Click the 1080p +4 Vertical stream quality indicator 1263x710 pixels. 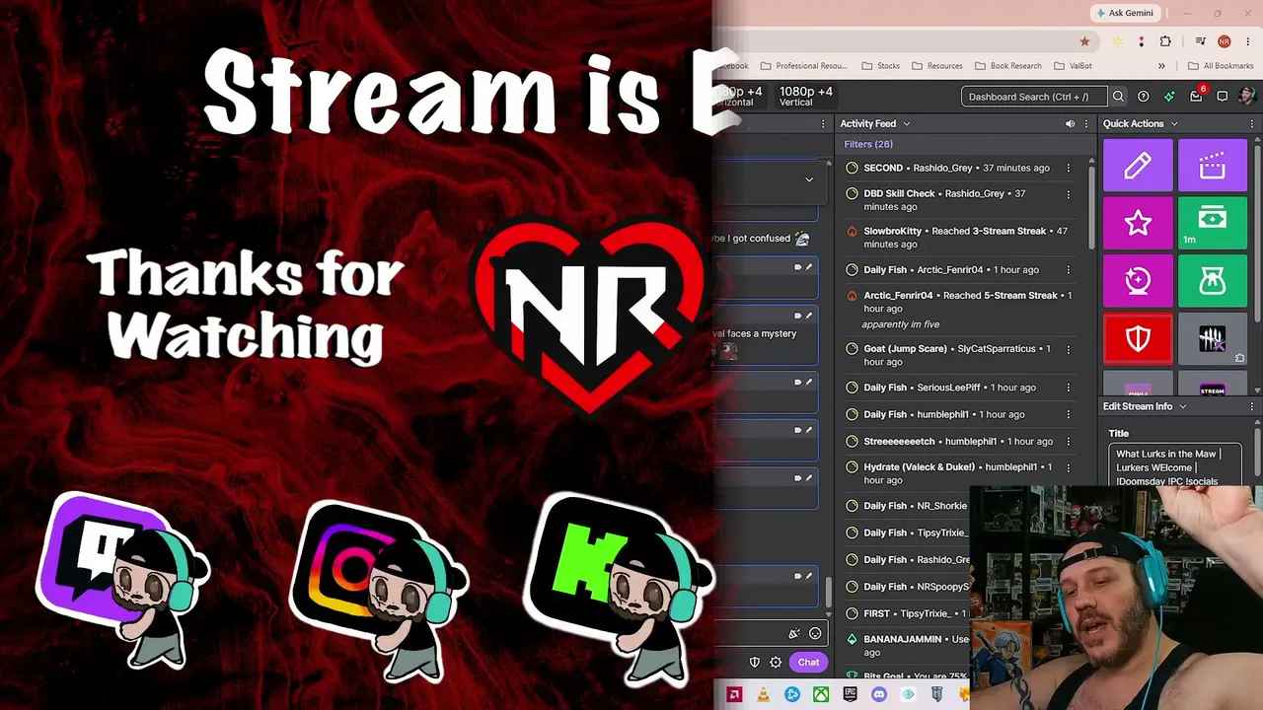pos(805,96)
